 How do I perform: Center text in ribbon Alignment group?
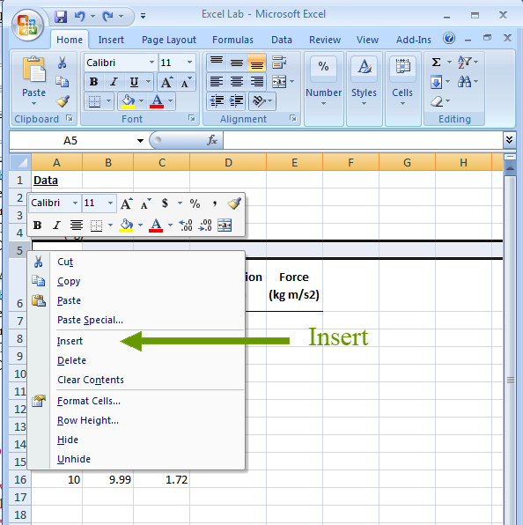pyautogui.click(x=237, y=82)
